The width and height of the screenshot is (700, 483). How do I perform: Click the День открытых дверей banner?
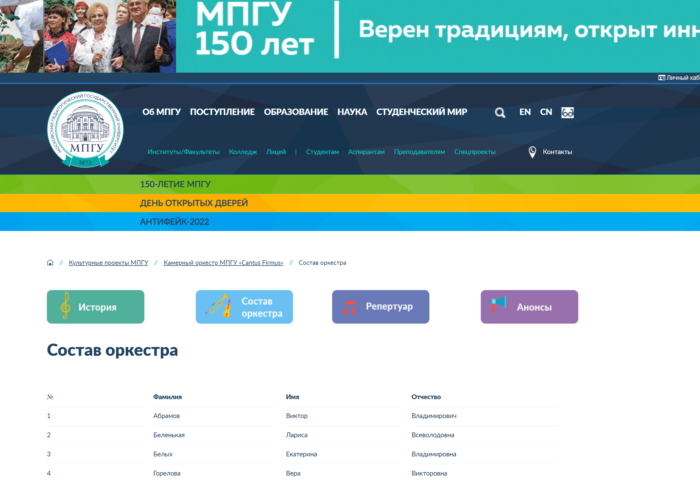pos(350,203)
